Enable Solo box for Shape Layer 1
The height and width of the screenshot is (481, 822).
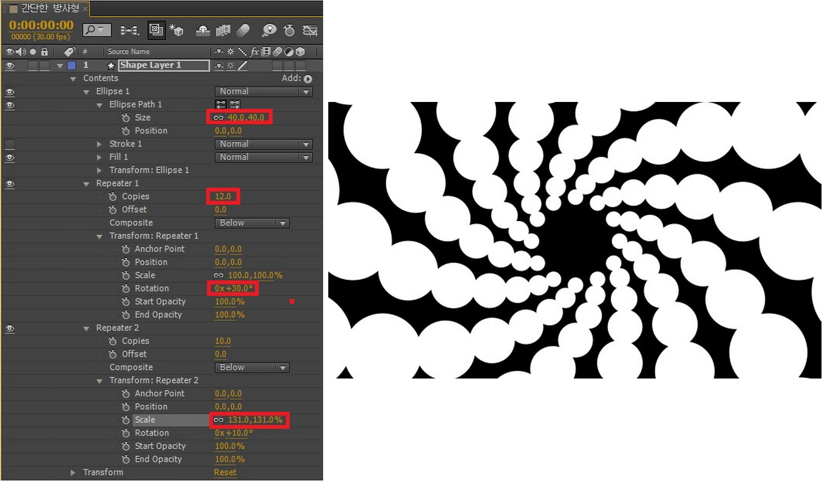(x=33, y=65)
